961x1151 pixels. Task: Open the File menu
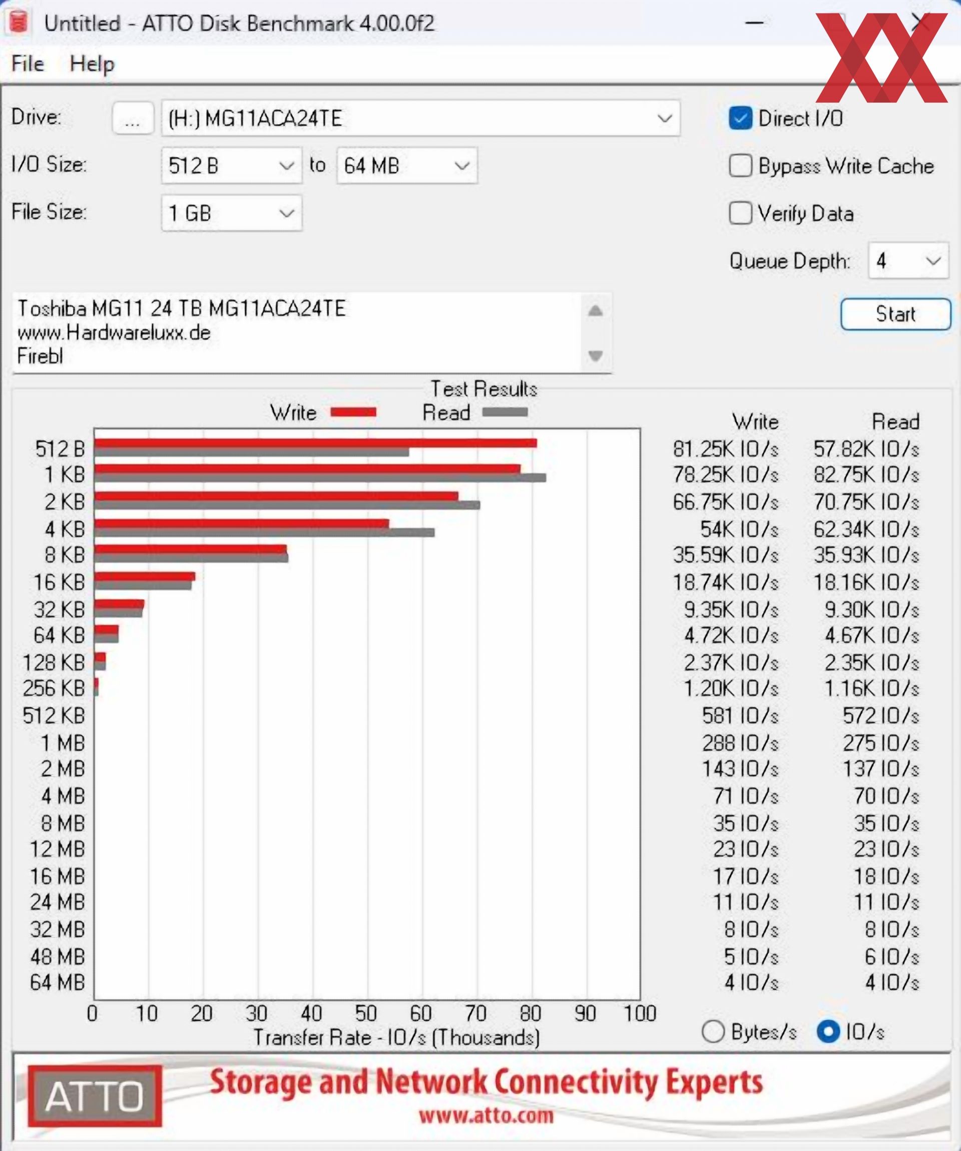click(28, 64)
